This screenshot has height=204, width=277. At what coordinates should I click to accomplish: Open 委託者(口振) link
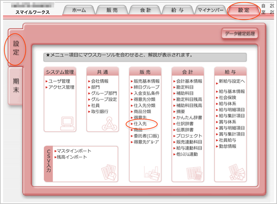[x=146, y=136]
